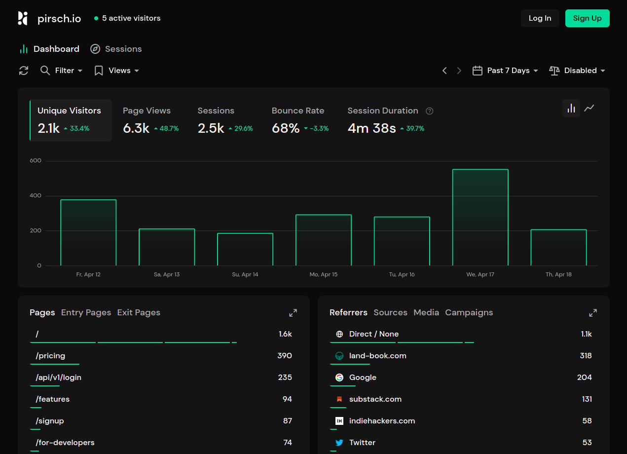This screenshot has height=454, width=627.
Task: Expand the Referrers panel to fullscreen
Action: tap(593, 313)
